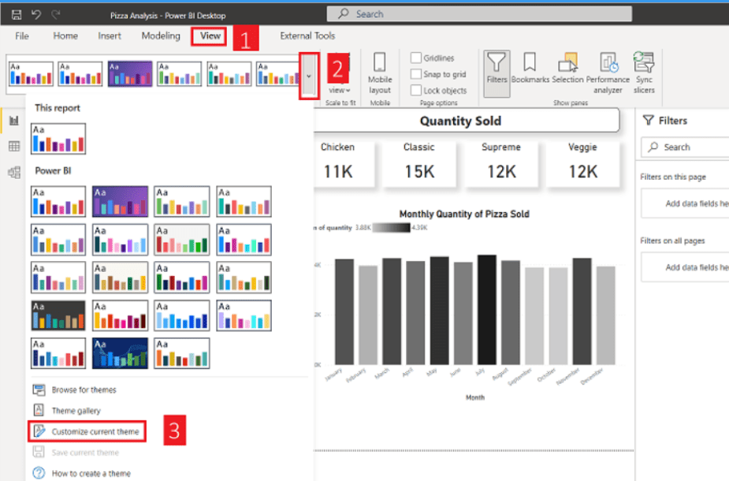Enable the Gridlines checkbox
This screenshot has height=481, width=729.
pos(416,58)
